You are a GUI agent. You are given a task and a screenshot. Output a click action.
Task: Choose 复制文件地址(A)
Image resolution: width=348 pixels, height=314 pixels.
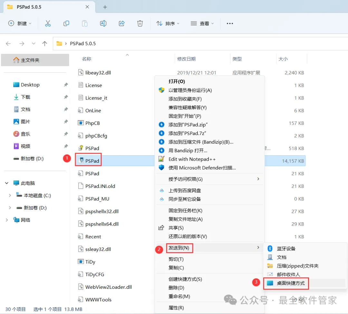pyautogui.click(x=186, y=219)
